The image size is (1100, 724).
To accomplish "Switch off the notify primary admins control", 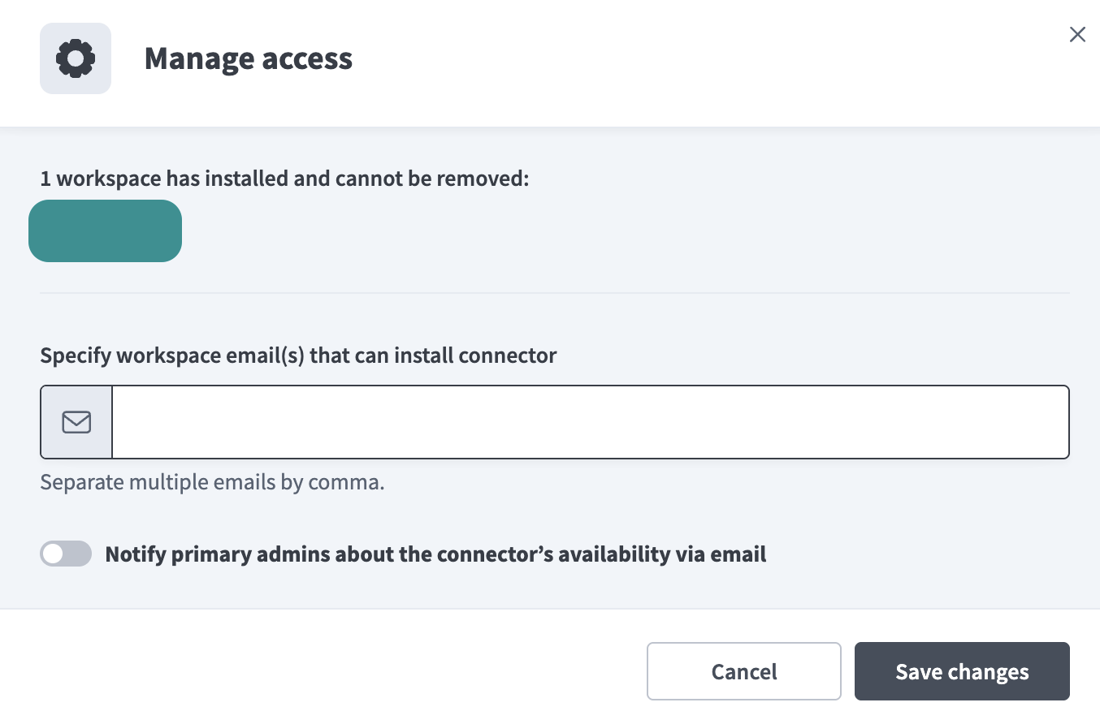I will coord(66,554).
